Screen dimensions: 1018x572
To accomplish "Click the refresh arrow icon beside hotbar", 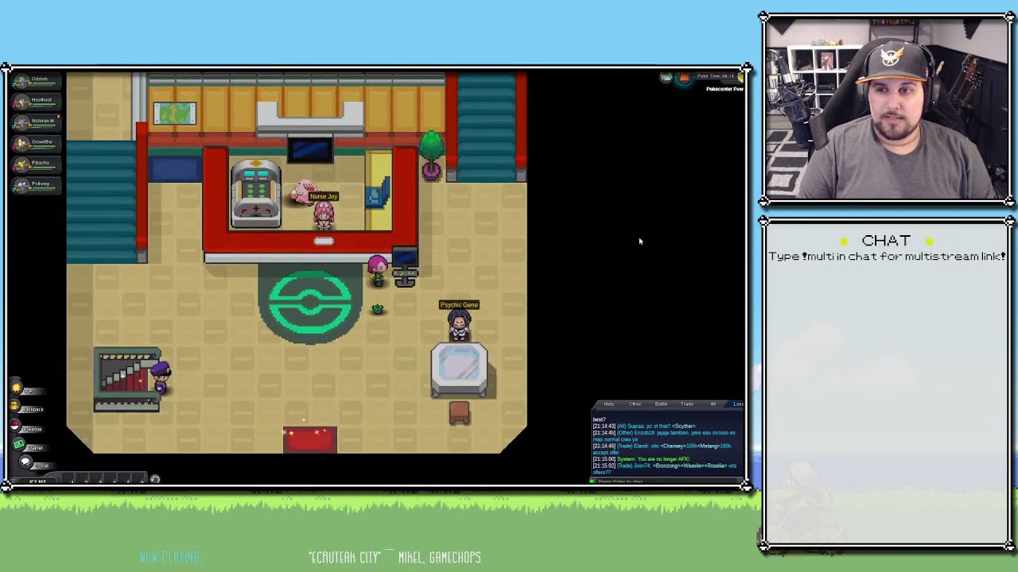I will [x=155, y=480].
